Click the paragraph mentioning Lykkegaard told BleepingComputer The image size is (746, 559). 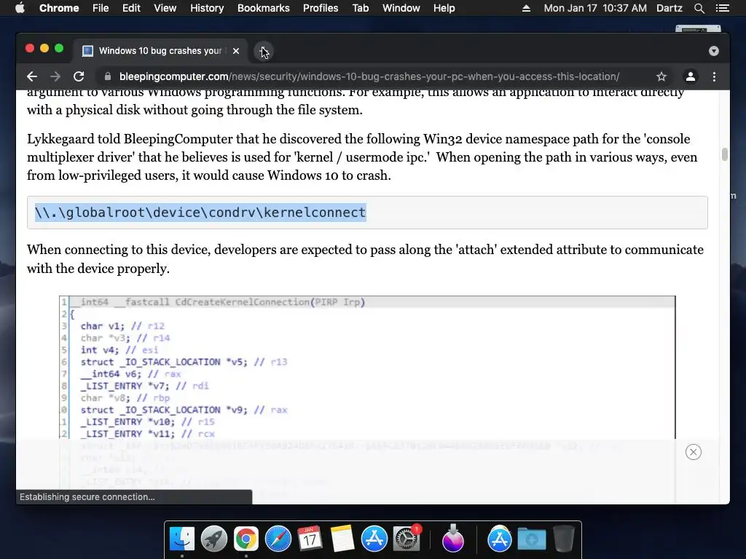(x=362, y=157)
